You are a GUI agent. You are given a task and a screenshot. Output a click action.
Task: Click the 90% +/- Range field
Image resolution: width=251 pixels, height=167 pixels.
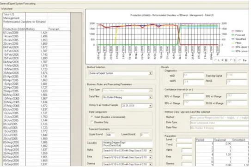coord(194,96)
